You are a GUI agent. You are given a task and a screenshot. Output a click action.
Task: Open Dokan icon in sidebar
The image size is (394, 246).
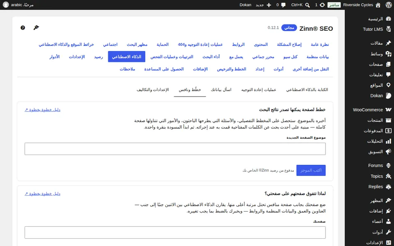point(389,96)
